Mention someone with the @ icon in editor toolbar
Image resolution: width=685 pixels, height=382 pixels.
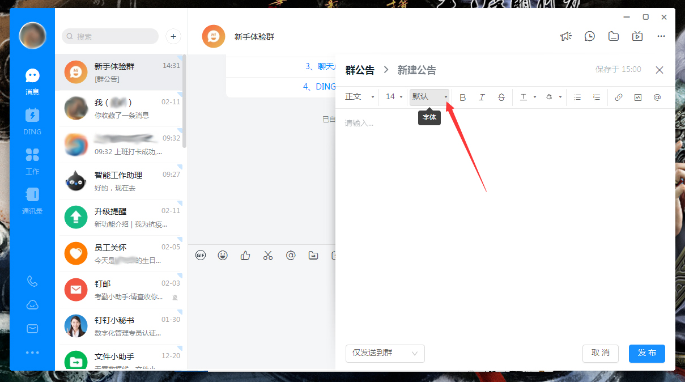(x=657, y=97)
